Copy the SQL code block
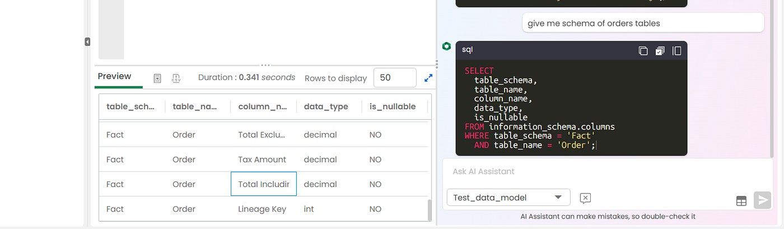784x229 pixels. pos(643,51)
